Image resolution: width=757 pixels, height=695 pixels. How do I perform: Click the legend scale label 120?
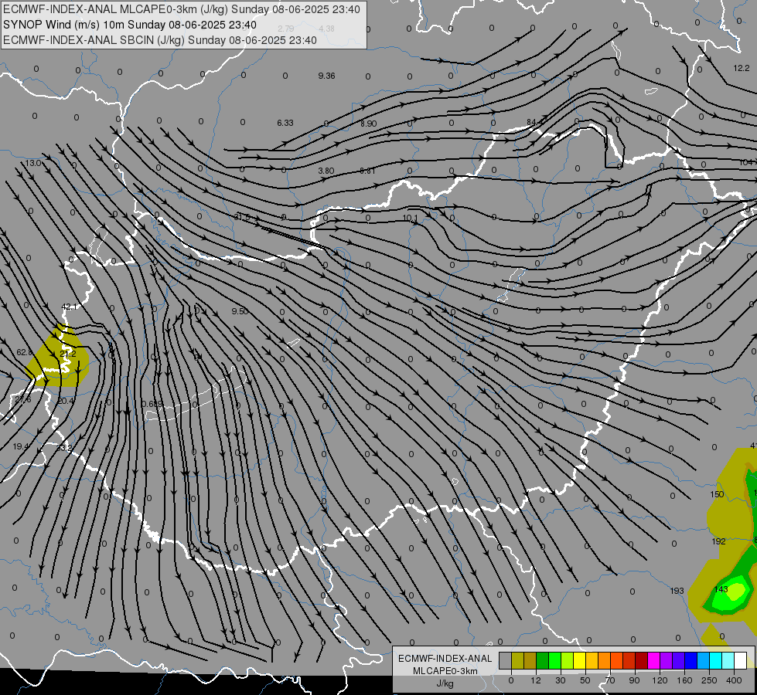[660, 680]
